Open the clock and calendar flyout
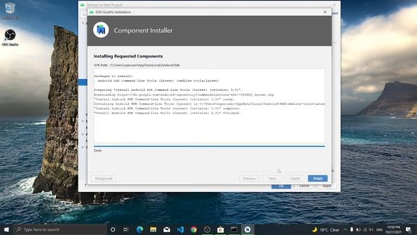 [x=394, y=230]
